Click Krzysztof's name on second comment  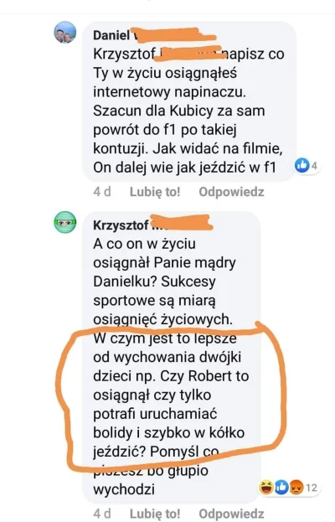coord(121,225)
